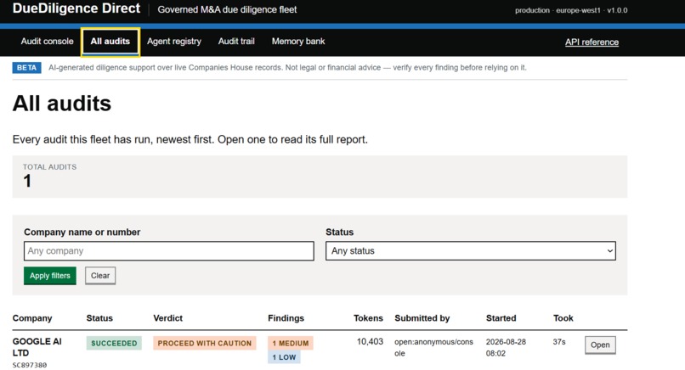
Task: Click the 2026-08-28 08:02 start time
Action: [506, 347]
